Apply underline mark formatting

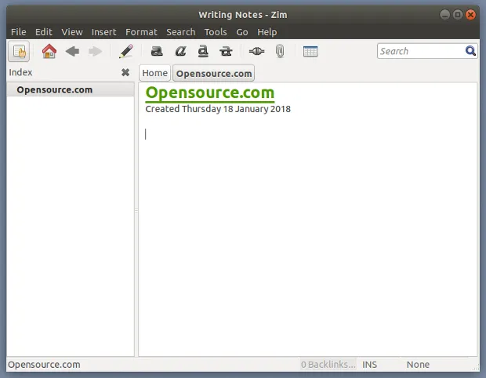(203, 52)
